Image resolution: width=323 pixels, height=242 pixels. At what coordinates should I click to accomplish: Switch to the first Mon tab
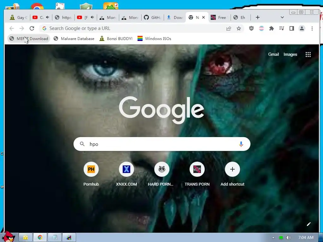108,18
